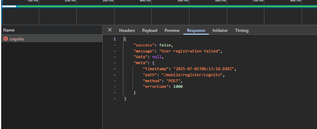The image size is (317, 129).
Task: Click the "errorCode" key
Action: [156, 87]
